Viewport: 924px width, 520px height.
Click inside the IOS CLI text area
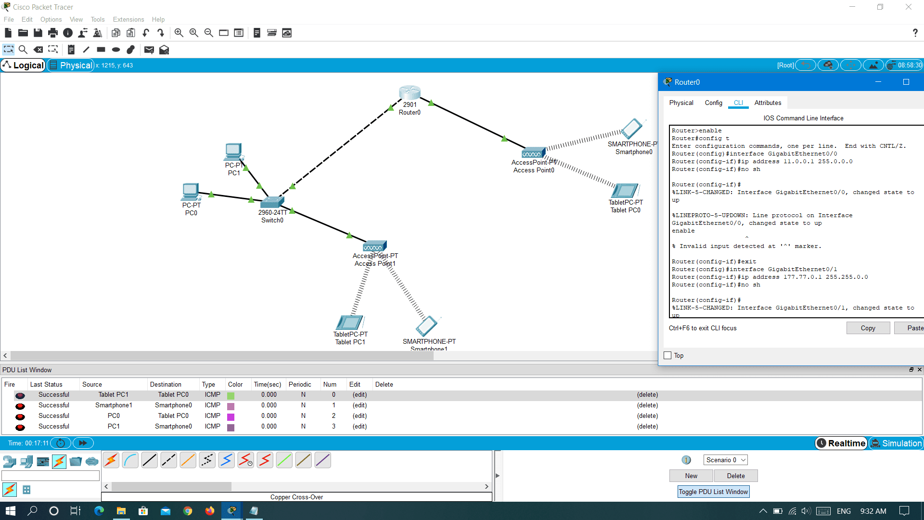click(x=796, y=221)
